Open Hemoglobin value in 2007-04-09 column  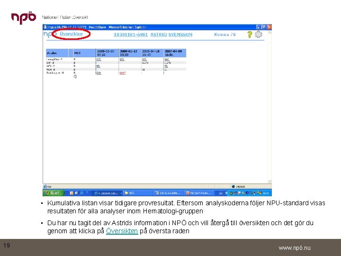(167, 59)
